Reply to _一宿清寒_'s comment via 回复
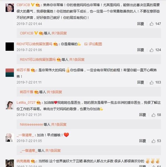166x167 pixels. click(142, 141)
